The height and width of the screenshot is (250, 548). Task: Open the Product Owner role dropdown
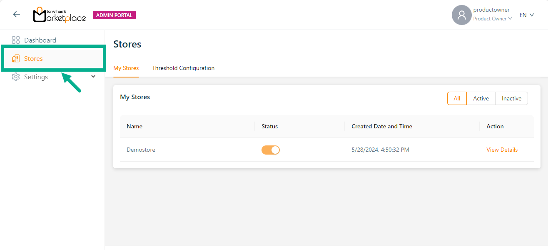493,19
